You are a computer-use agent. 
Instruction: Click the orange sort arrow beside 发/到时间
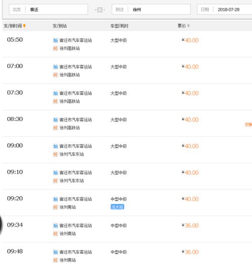24,26
